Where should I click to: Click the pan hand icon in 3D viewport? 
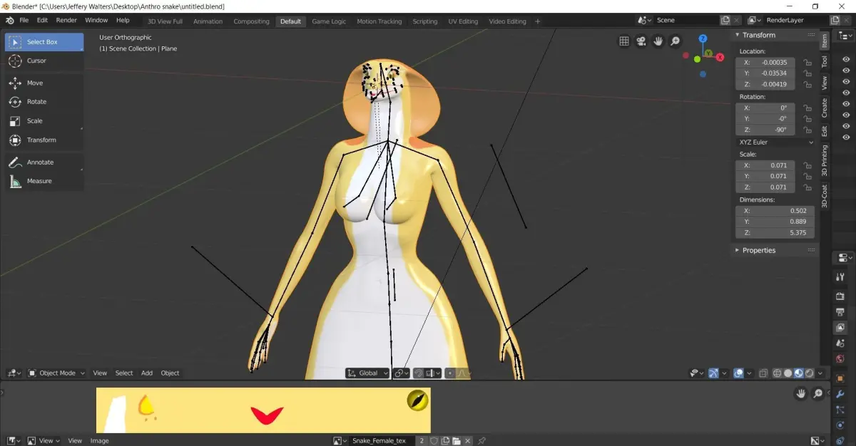click(658, 41)
